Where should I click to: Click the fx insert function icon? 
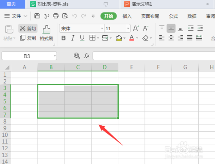pyautogui.click(x=87, y=56)
